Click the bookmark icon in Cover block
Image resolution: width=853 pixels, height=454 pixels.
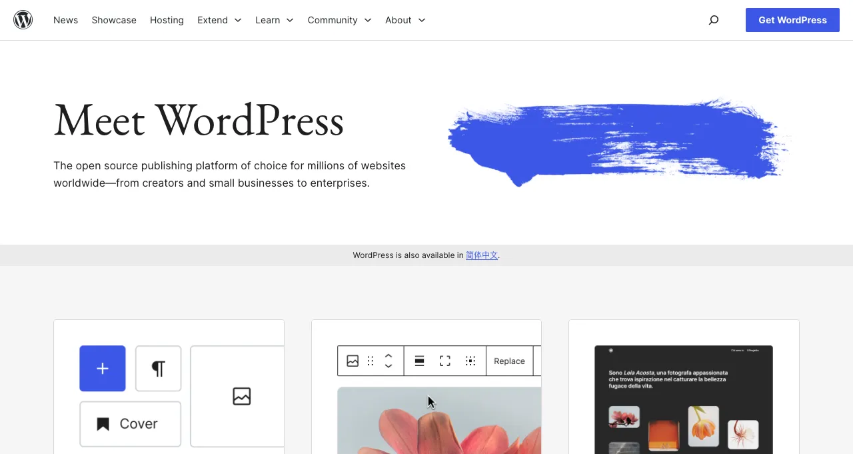(x=103, y=424)
